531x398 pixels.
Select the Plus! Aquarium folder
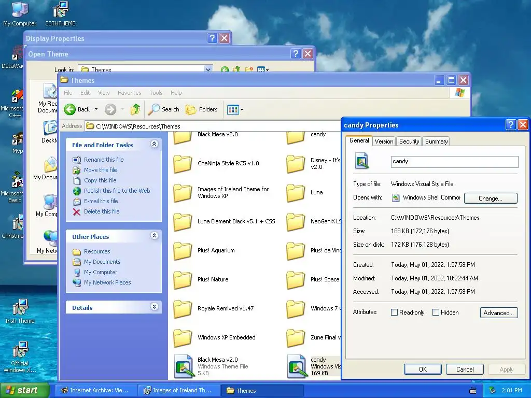(x=204, y=250)
